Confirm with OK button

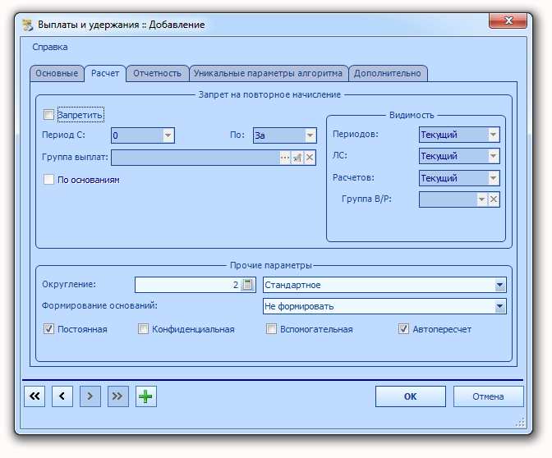pyautogui.click(x=411, y=396)
